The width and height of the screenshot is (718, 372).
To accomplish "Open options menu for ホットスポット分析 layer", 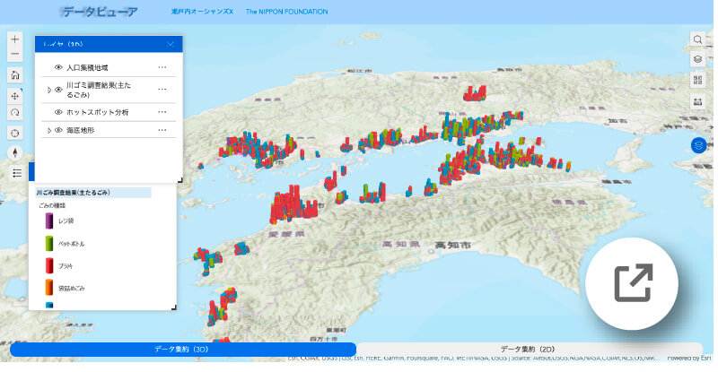I will (162, 112).
